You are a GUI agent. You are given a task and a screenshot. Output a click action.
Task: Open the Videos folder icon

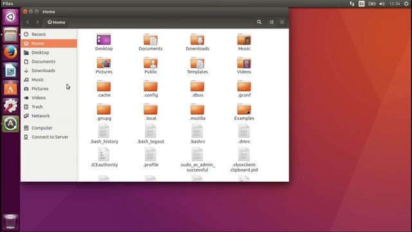pyautogui.click(x=244, y=63)
